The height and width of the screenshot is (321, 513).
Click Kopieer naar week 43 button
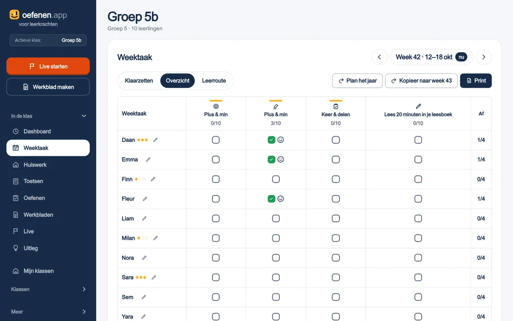click(x=422, y=81)
